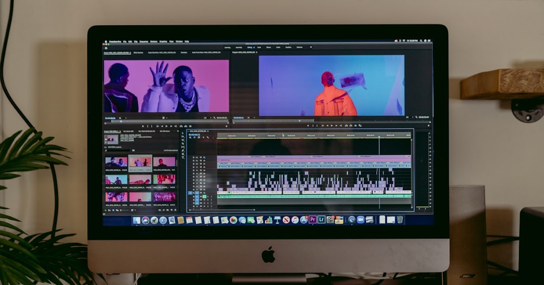Open Safari from the Dock
This screenshot has height=285, width=544.
(x=163, y=220)
